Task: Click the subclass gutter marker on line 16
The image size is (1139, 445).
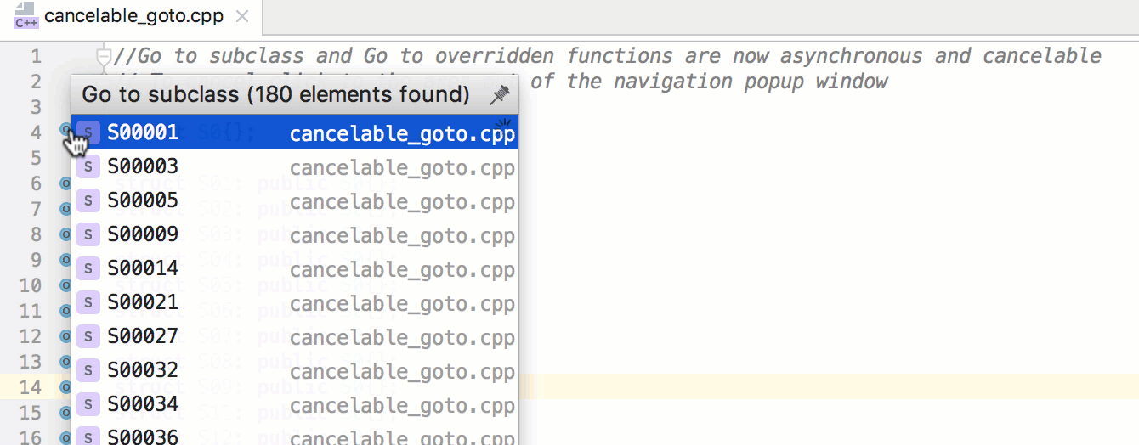Action: (x=65, y=437)
